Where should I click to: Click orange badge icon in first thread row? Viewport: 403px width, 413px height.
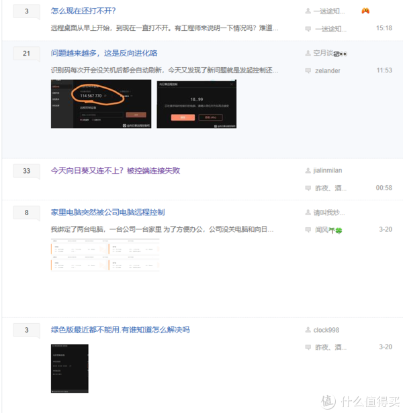coord(365,11)
